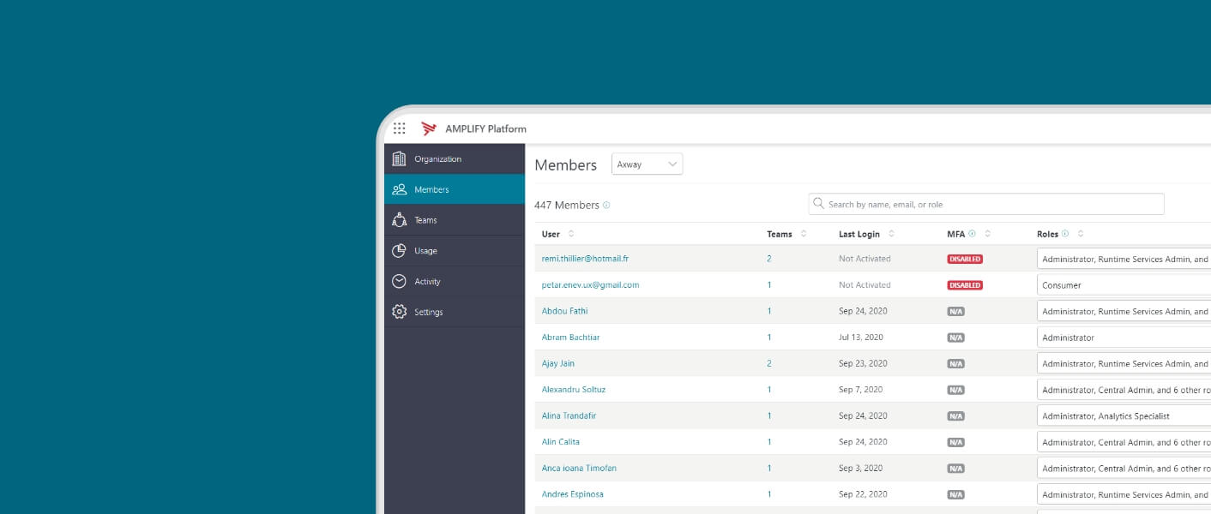1211x514 pixels.
Task: Sort the table by User column
Action: click(571, 234)
